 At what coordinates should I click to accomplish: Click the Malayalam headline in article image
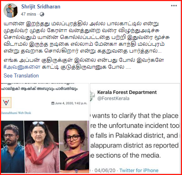click(x=39, y=89)
